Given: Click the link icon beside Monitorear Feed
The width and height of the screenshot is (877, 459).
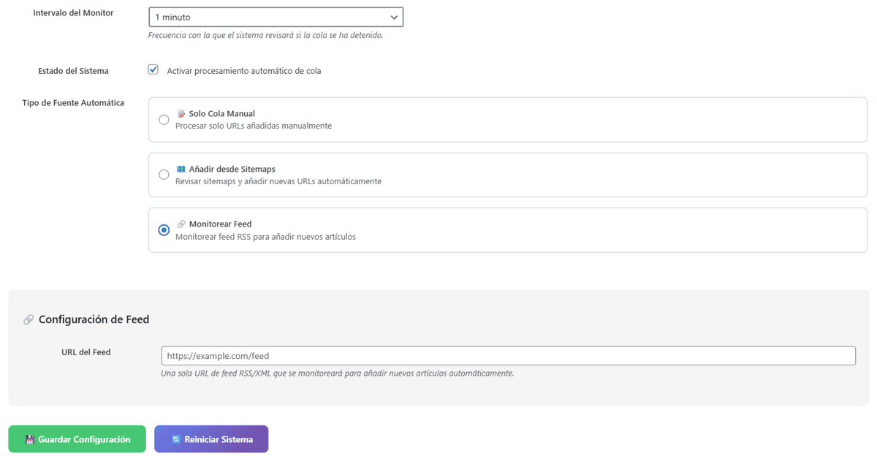Looking at the screenshot, I should [181, 224].
